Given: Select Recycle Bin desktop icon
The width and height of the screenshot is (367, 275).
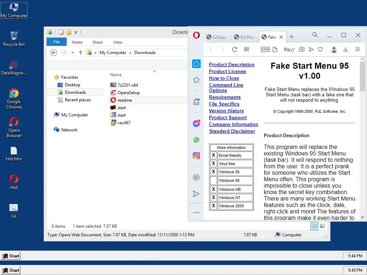Looking at the screenshot, I should click(x=14, y=39).
